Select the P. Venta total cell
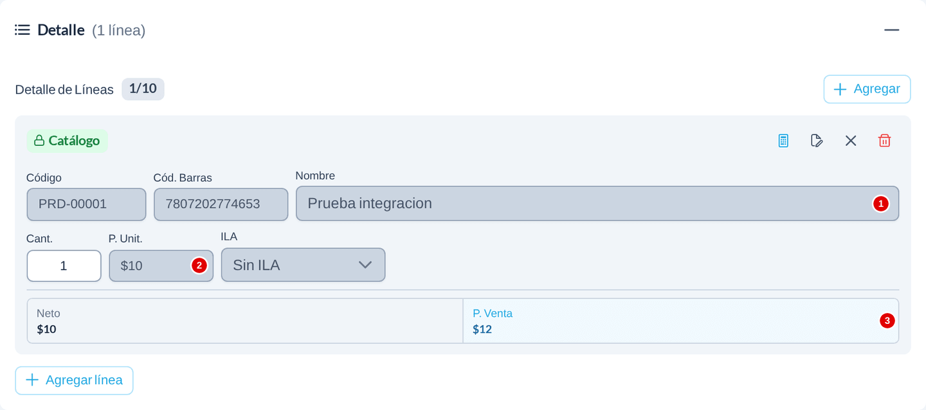The height and width of the screenshot is (410, 926). pyautogui.click(x=680, y=321)
